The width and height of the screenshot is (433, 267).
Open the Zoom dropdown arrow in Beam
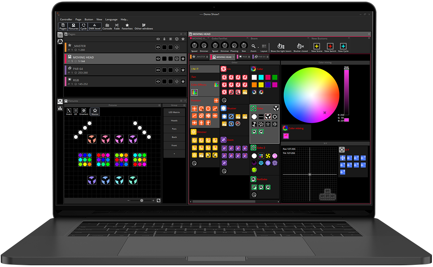pos(258,47)
